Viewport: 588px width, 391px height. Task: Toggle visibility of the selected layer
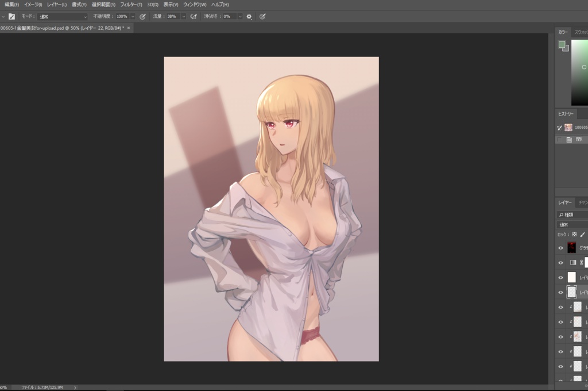pos(561,292)
